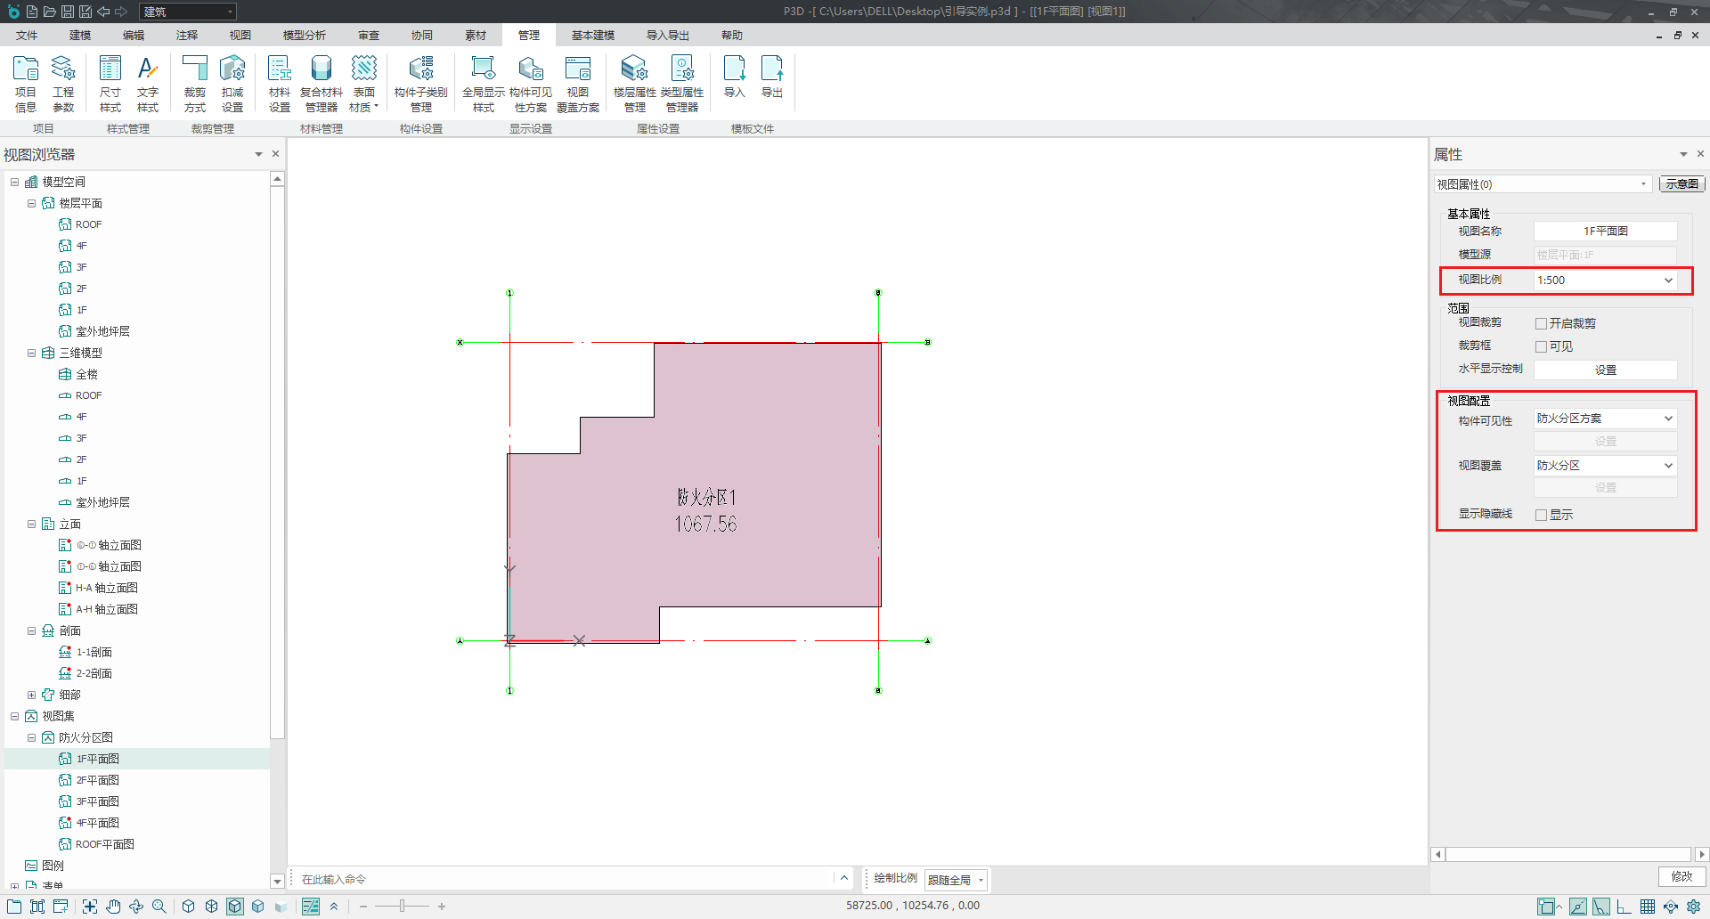Switch to the 模型分析 ribbon tab

pyautogui.click(x=304, y=36)
